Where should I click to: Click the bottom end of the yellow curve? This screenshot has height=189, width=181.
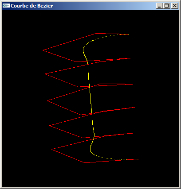click(138, 159)
